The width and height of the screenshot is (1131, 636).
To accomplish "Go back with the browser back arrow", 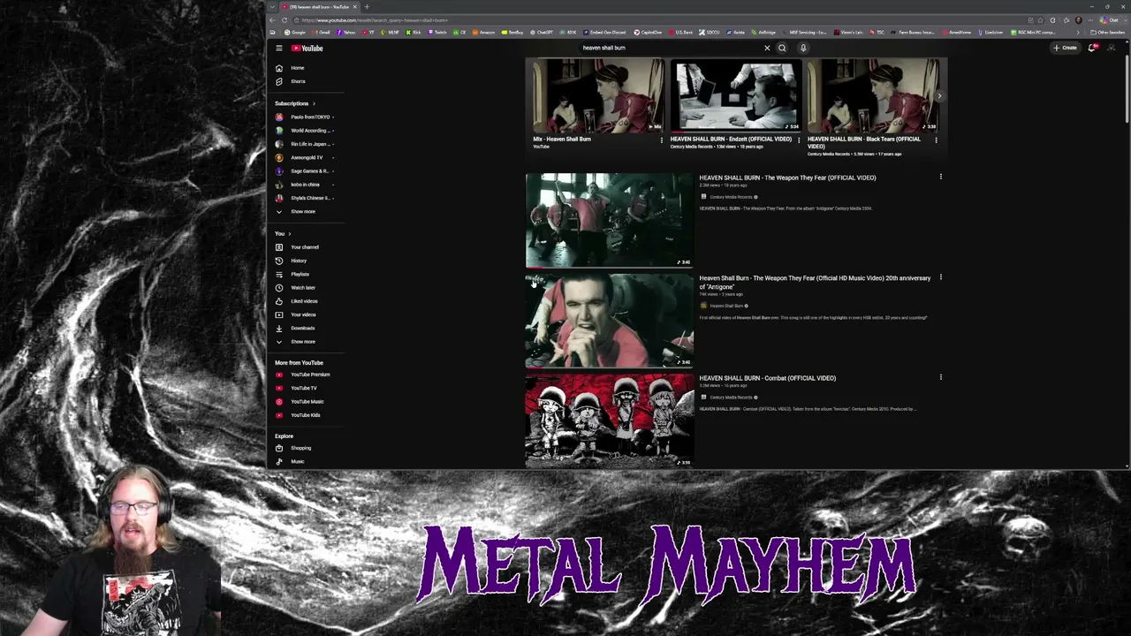I will pyautogui.click(x=274, y=20).
